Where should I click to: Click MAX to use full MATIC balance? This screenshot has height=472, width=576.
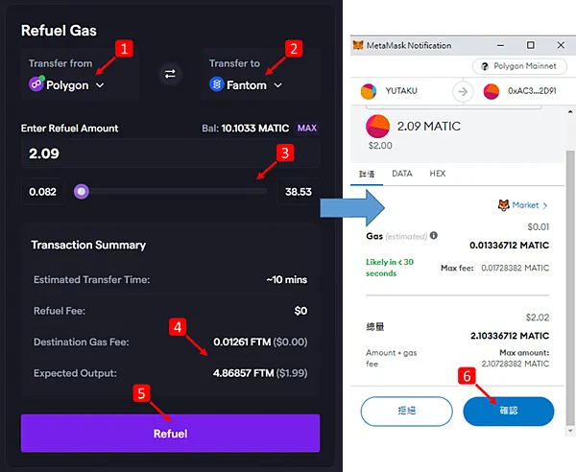[307, 128]
